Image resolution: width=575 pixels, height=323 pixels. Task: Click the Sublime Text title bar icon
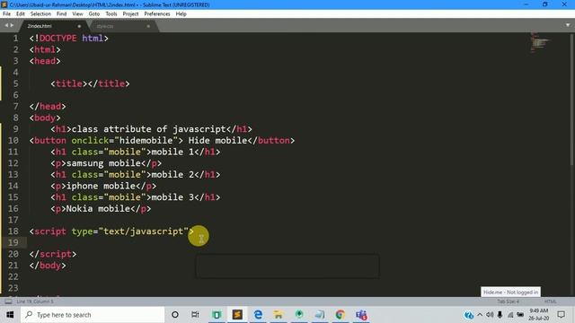[x=4, y=4]
